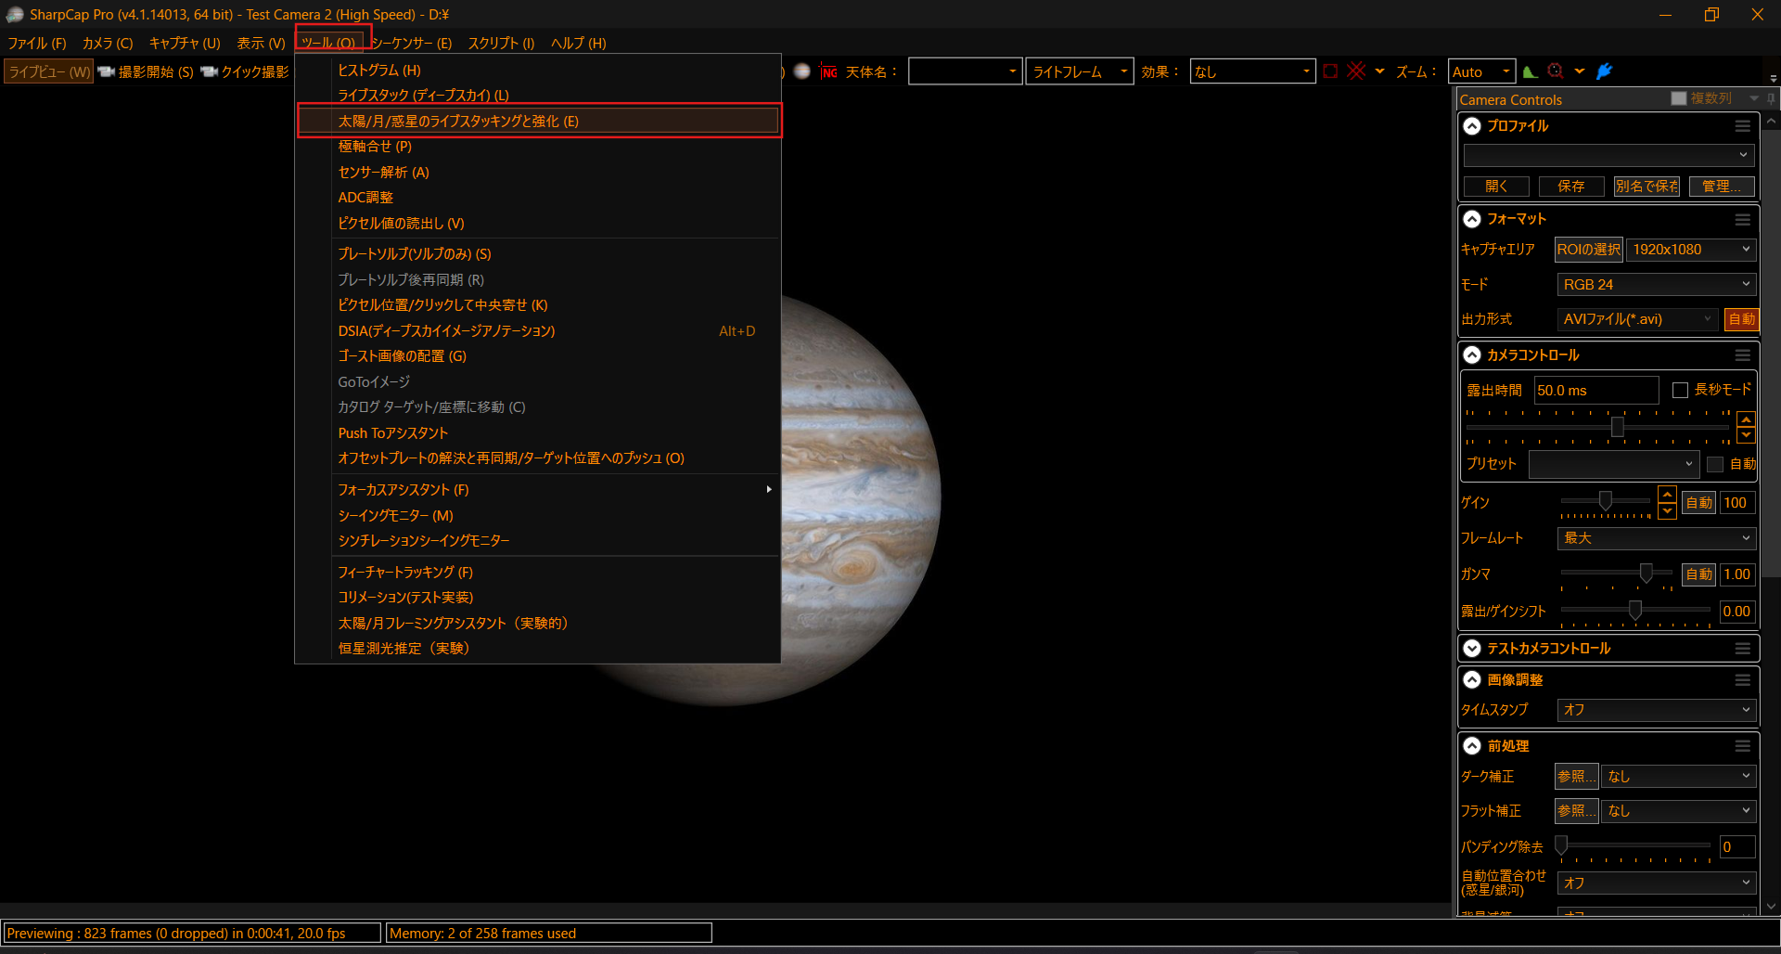The height and width of the screenshot is (954, 1781).
Task: Click the 露出時間 input field showing 50.0 ms
Action: (1595, 391)
